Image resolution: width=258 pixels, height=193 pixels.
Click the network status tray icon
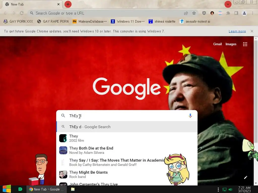point(224,189)
